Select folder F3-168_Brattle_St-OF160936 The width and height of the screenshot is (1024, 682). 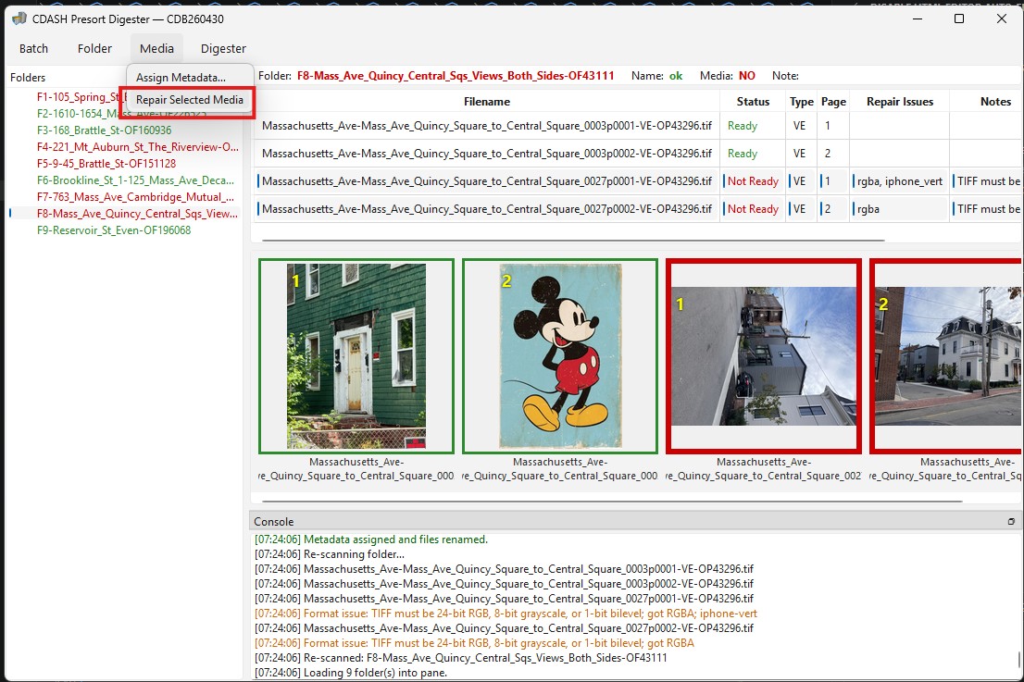pyautogui.click(x=104, y=130)
